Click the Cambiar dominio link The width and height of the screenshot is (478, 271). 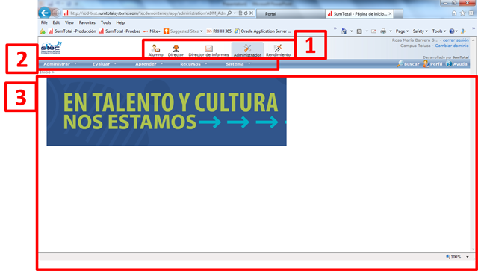[x=452, y=46]
